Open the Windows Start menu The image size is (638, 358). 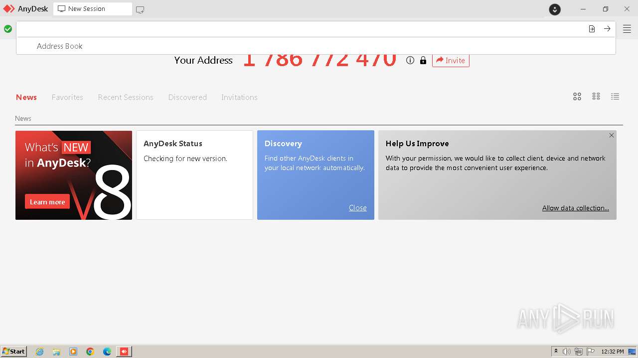tap(14, 352)
